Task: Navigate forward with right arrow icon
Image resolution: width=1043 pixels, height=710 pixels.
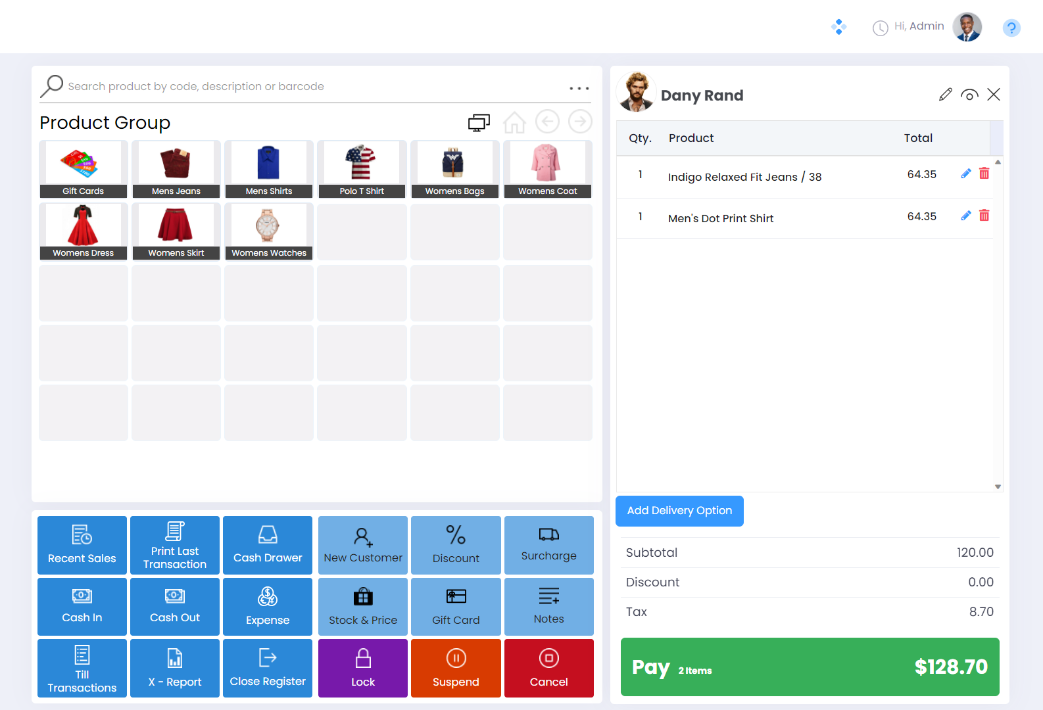Action: 580,122
